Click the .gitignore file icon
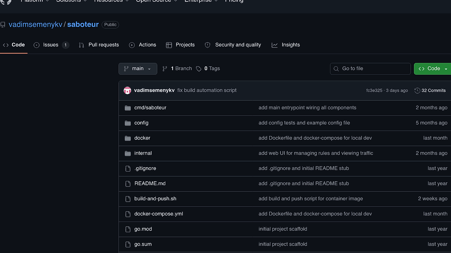Viewport: 451px width, 253px height. 128,169
